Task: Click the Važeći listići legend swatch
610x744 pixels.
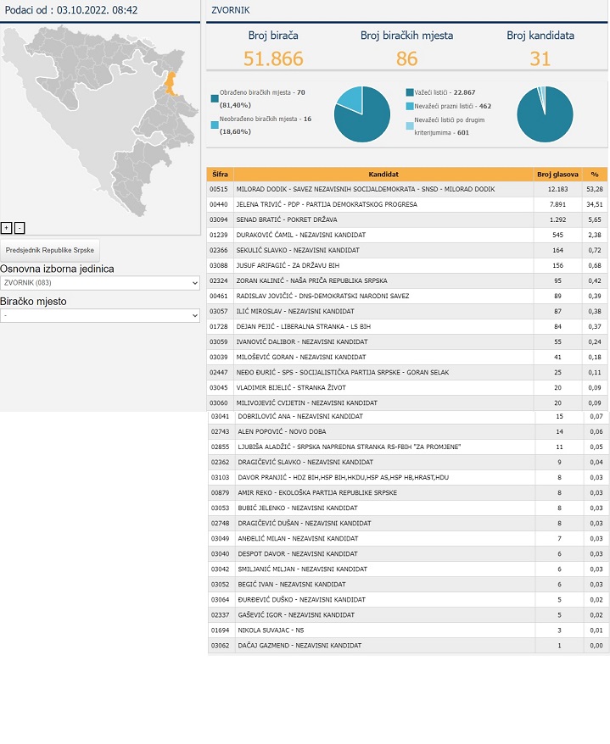Action: [410, 92]
